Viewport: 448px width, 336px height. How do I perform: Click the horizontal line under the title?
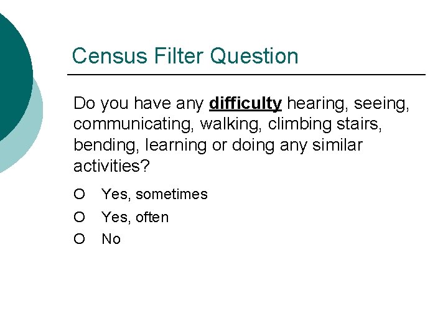point(246,75)
